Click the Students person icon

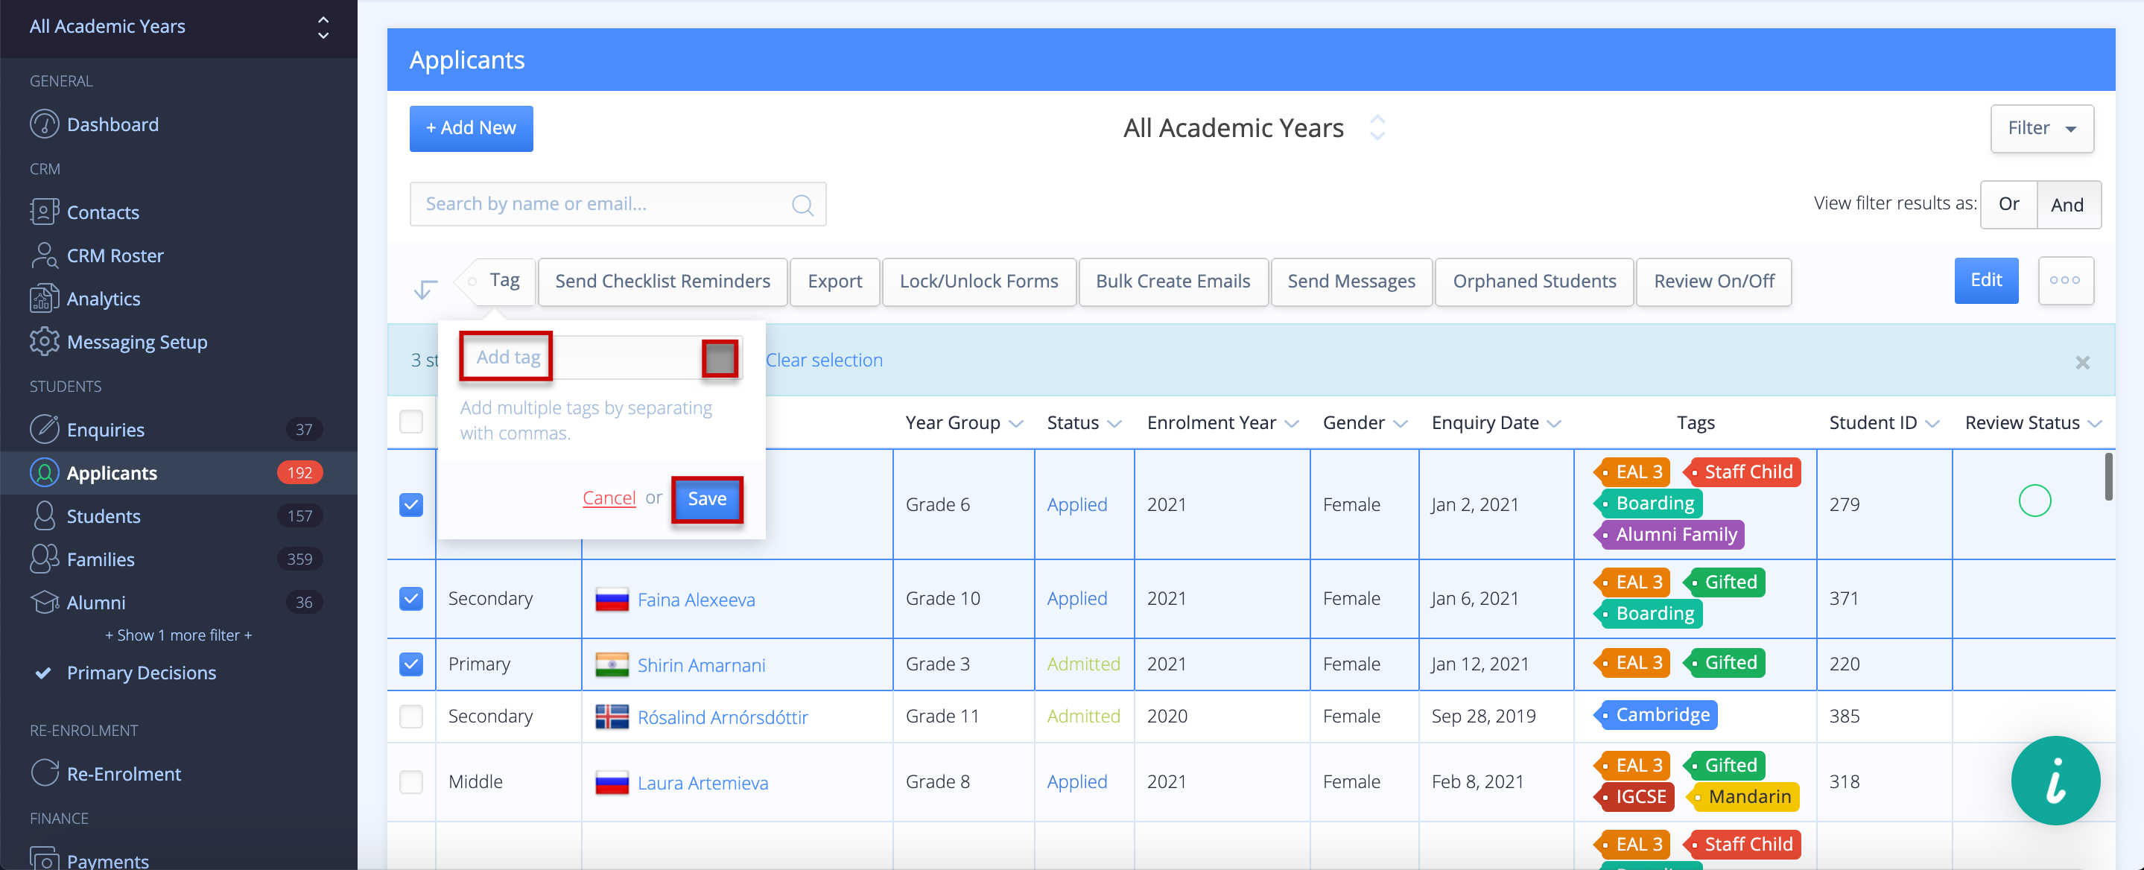click(x=44, y=516)
